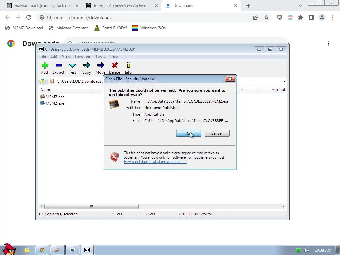Viewport: 340px width, 255px height.
Task: Close the malware pack tab
Action: click(x=77, y=6)
